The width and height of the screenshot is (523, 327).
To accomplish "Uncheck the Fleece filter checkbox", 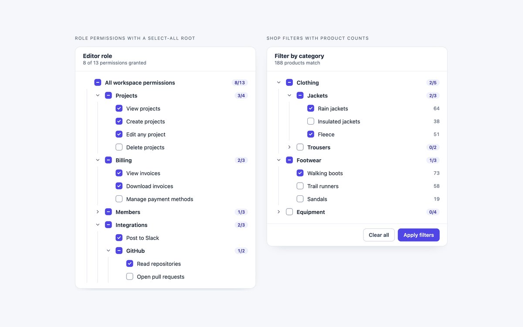I will coord(311,134).
